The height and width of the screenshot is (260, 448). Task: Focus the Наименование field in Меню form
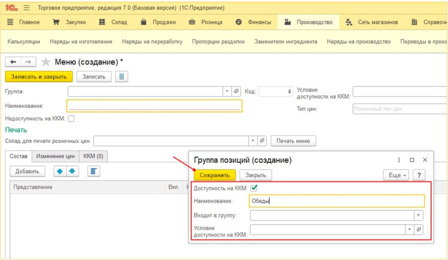click(154, 106)
